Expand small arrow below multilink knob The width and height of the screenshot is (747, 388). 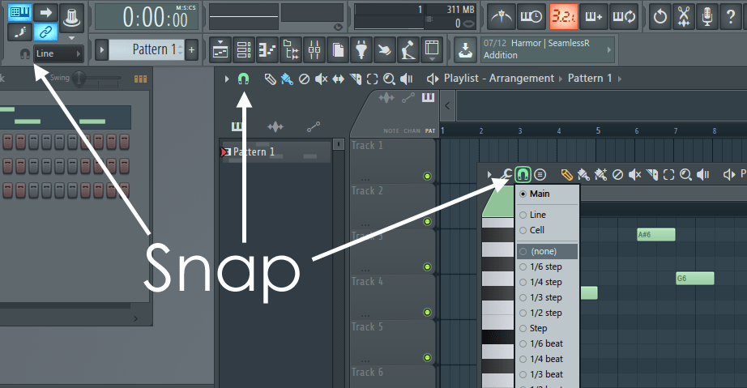tap(71, 37)
